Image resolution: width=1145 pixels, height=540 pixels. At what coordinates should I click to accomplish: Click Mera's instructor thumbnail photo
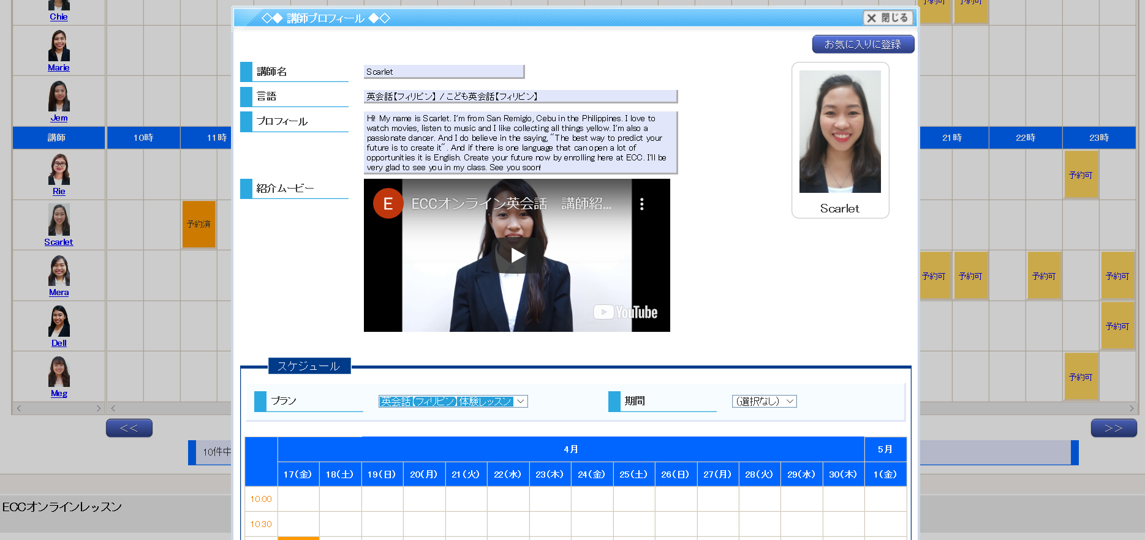coord(59,271)
